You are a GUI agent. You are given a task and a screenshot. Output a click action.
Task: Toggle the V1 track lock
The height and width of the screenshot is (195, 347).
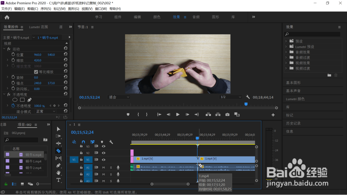point(81,159)
